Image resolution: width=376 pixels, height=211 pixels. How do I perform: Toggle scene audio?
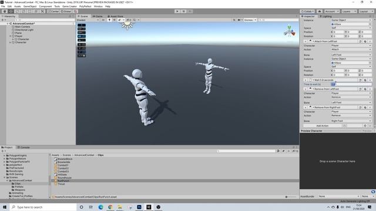pos(115,20)
